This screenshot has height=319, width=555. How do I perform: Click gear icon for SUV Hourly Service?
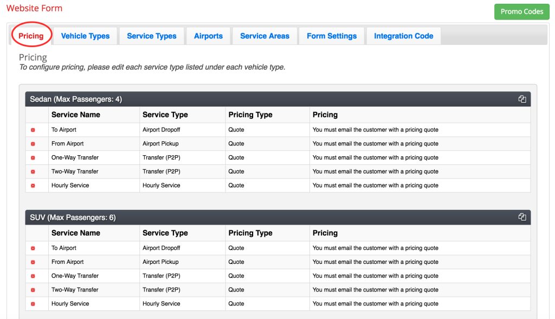tap(33, 304)
